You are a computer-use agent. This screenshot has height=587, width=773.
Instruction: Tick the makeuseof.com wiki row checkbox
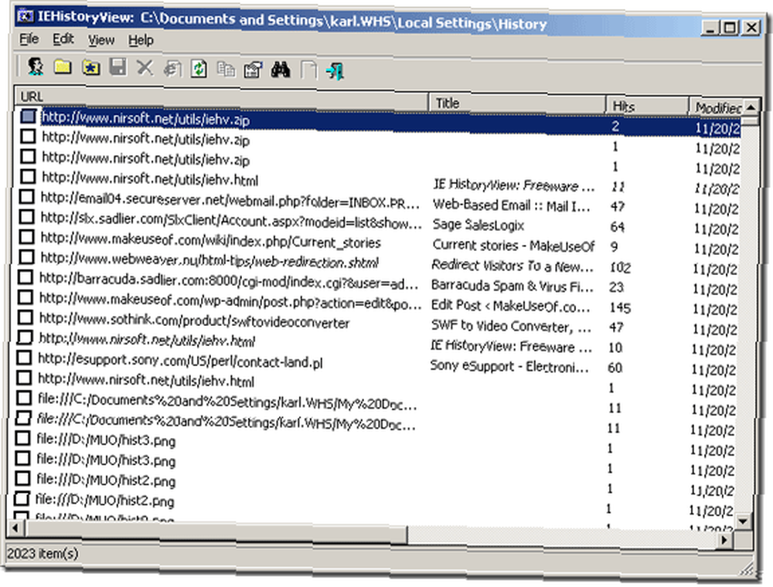[26, 237]
